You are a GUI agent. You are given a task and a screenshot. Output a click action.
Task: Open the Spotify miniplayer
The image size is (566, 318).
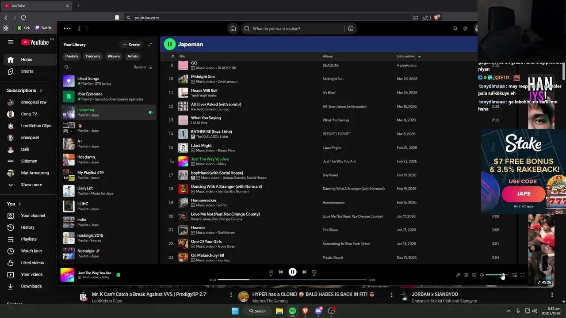point(514,275)
